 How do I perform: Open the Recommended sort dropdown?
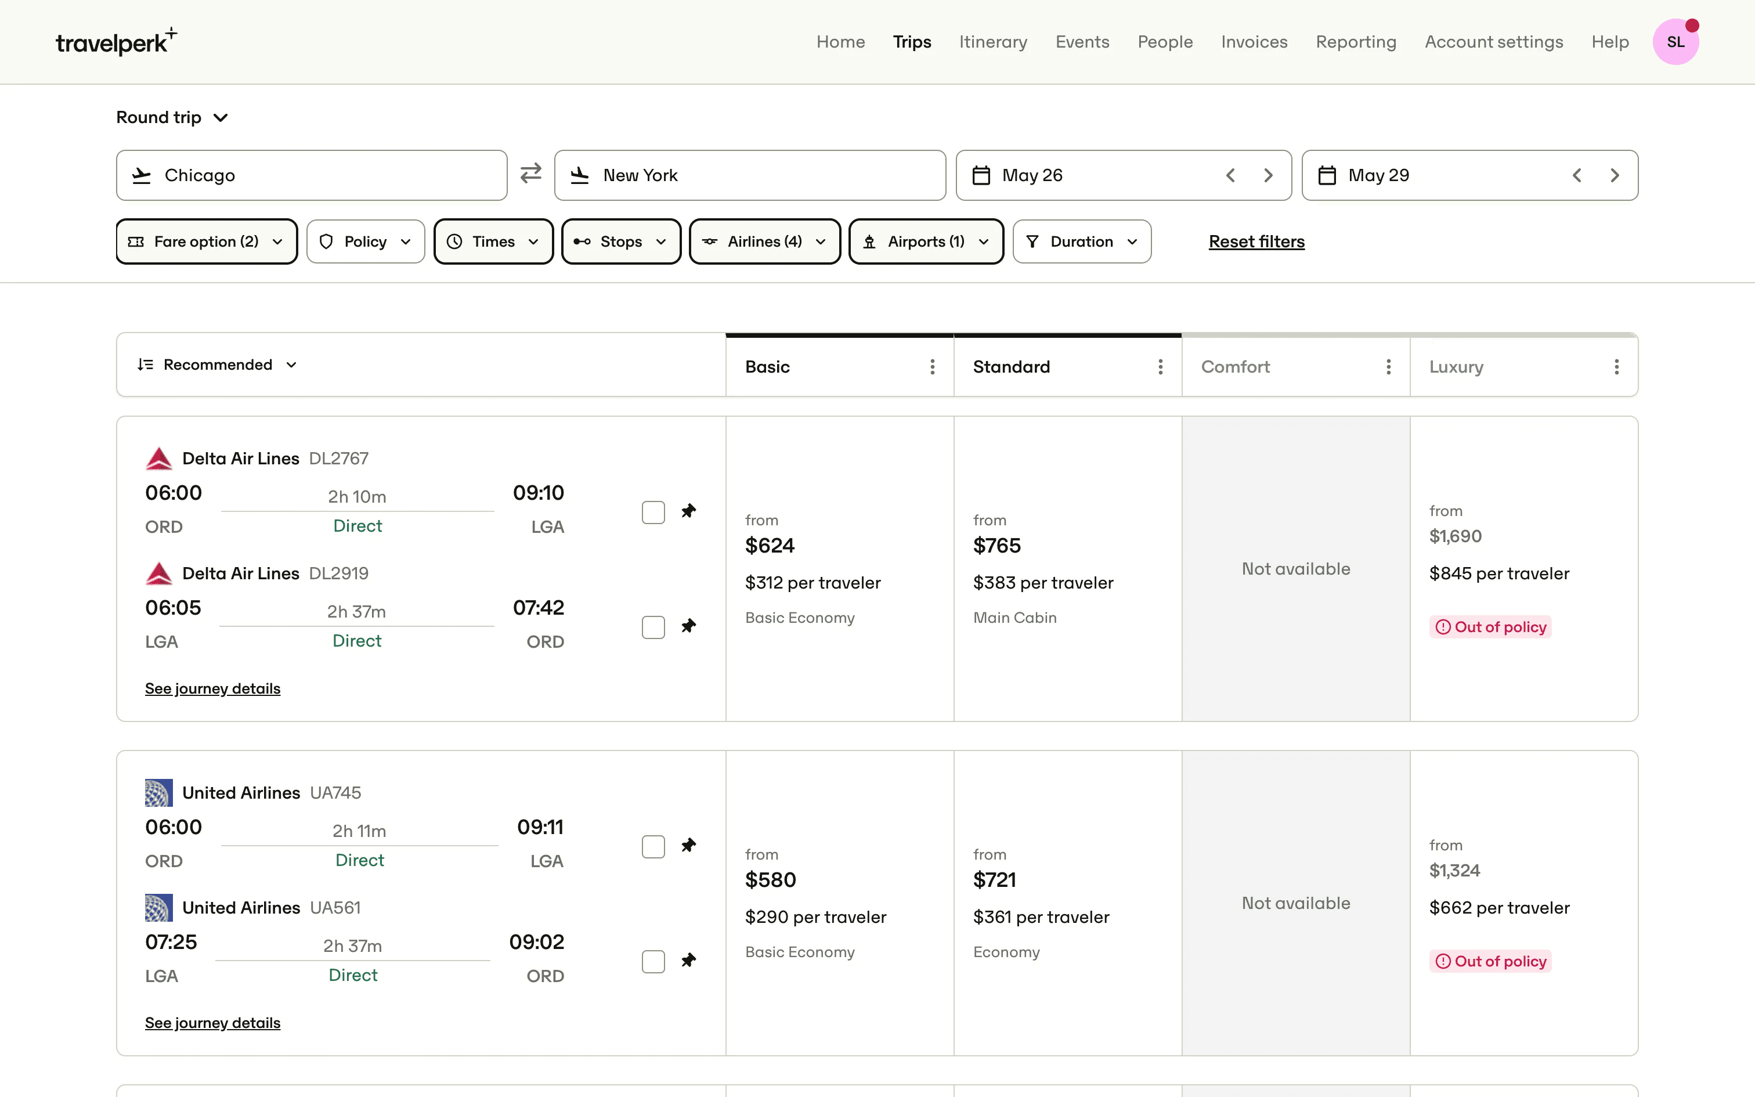[218, 365]
